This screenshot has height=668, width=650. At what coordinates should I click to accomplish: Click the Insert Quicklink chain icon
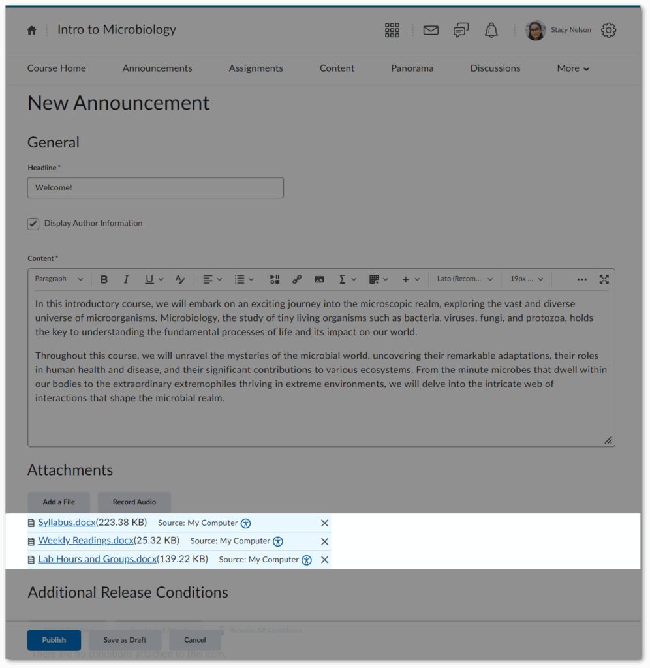pyautogui.click(x=297, y=279)
